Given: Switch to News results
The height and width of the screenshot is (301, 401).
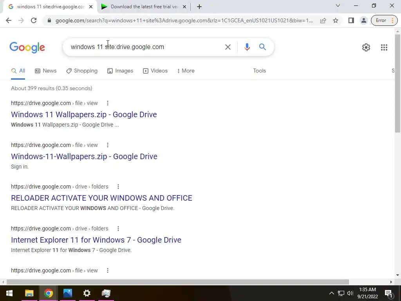Looking at the screenshot, I should coord(46,71).
